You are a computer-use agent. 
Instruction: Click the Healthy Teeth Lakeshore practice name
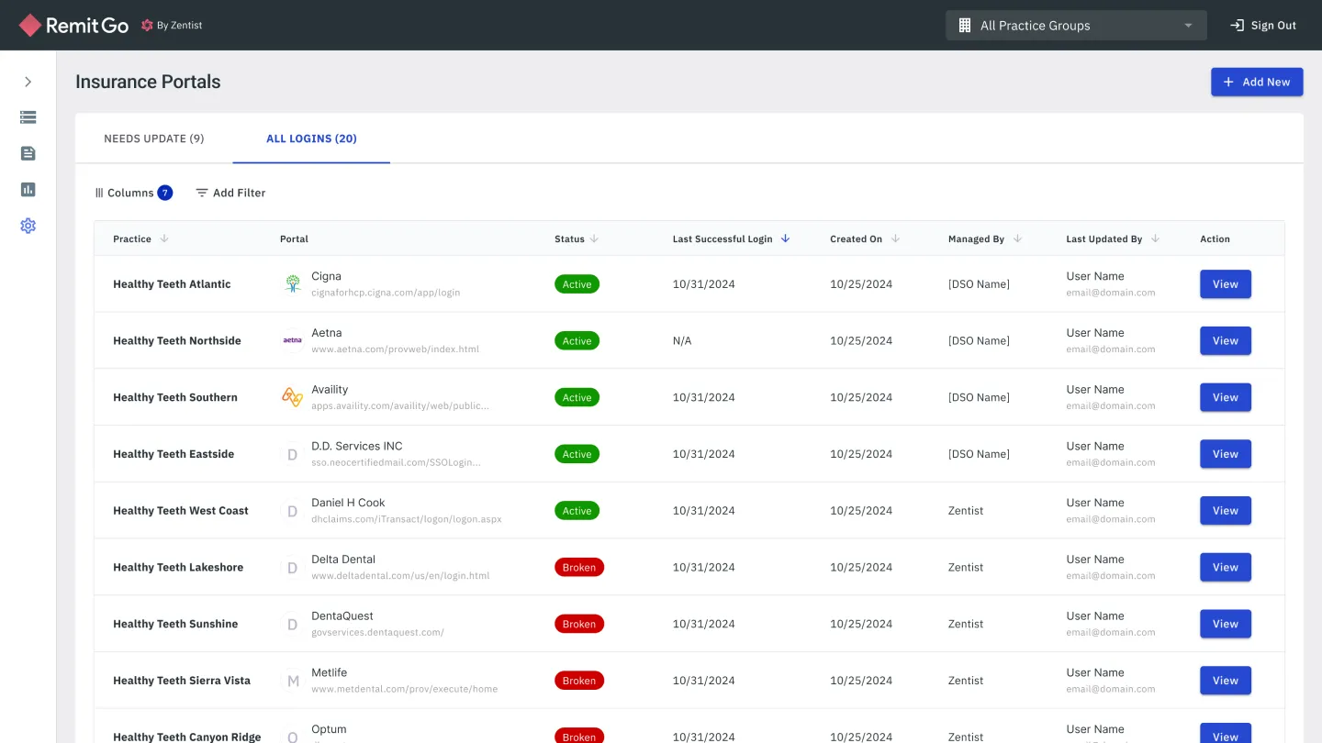(x=178, y=568)
